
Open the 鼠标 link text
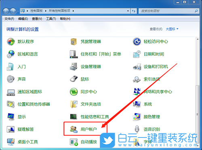coord(84,79)
